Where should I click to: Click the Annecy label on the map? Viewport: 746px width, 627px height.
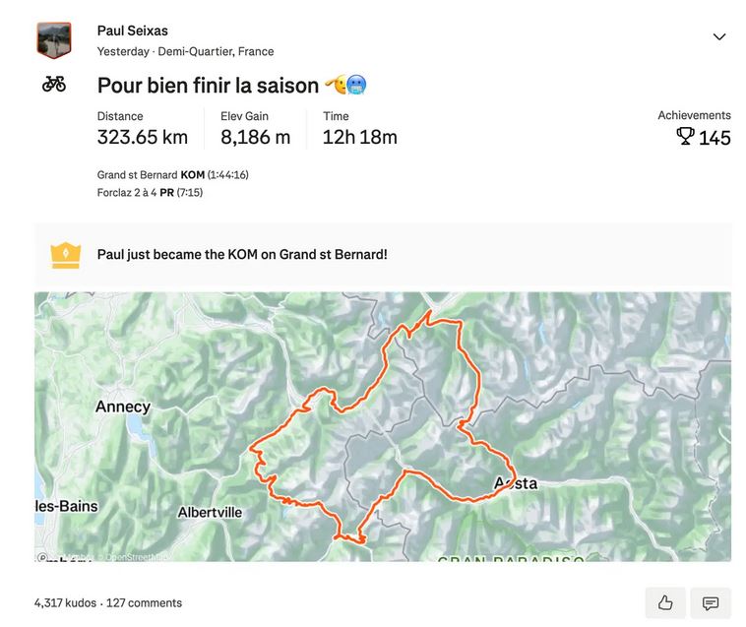coord(123,407)
